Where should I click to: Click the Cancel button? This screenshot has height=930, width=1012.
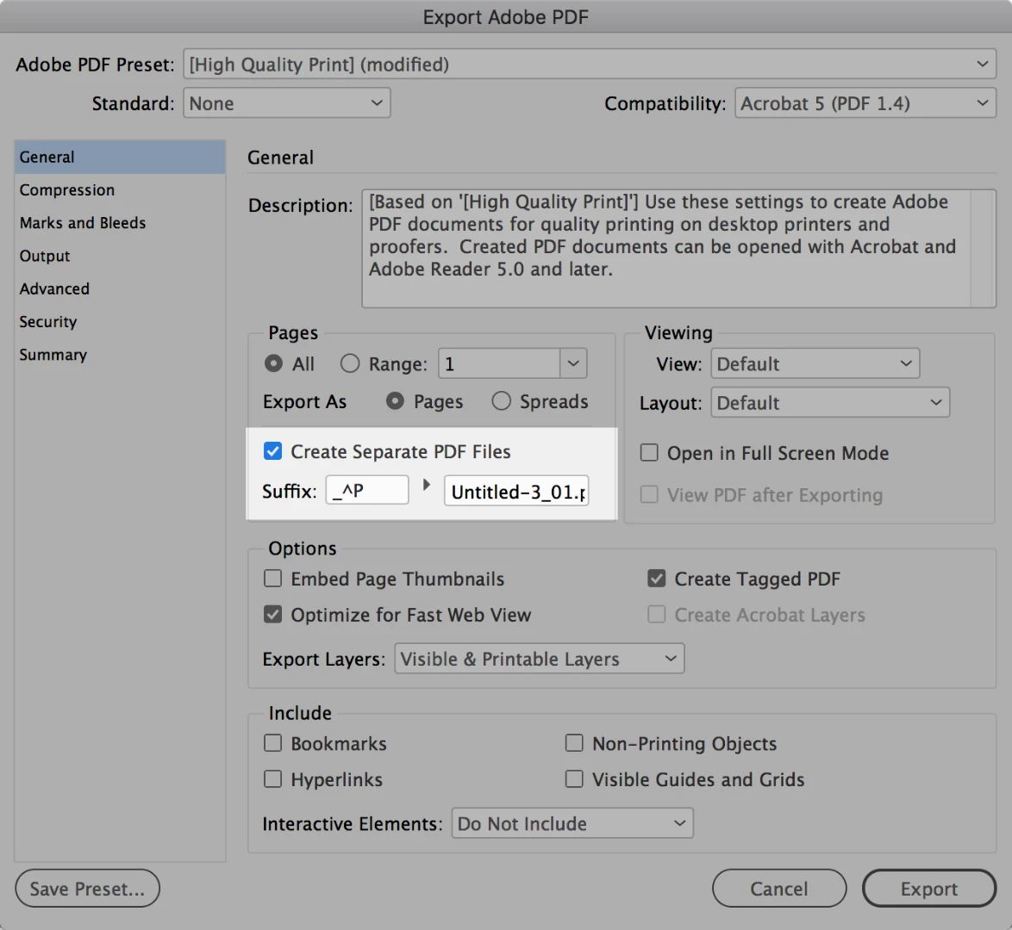pos(779,888)
